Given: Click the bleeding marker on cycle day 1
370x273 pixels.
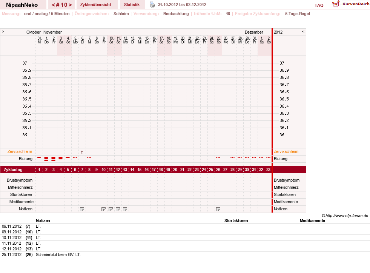Looking at the screenshot, I should pos(39,157).
